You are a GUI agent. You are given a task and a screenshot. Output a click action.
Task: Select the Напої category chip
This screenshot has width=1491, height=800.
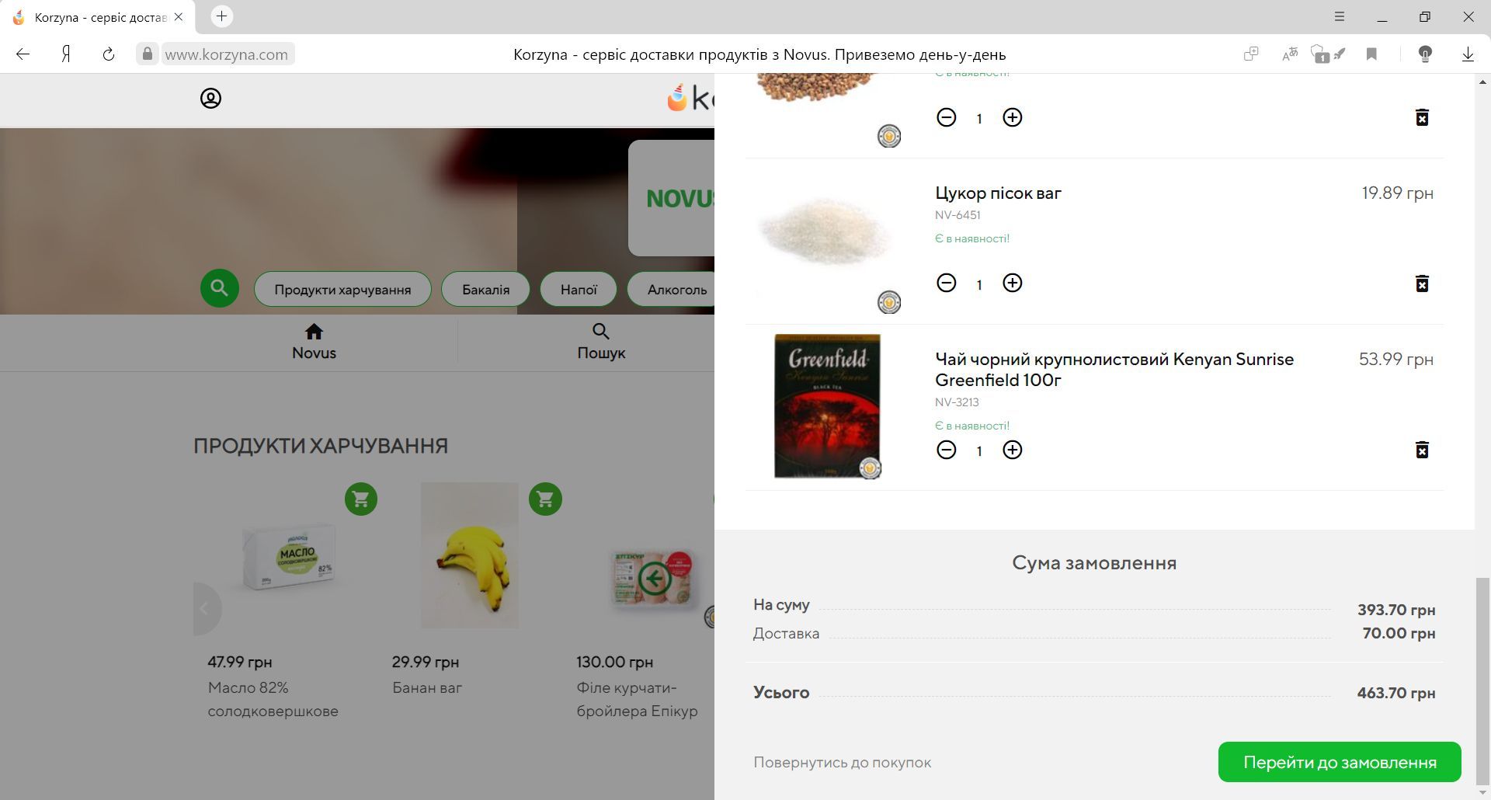click(579, 290)
